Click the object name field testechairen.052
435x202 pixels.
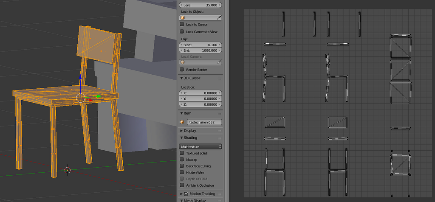coord(204,122)
